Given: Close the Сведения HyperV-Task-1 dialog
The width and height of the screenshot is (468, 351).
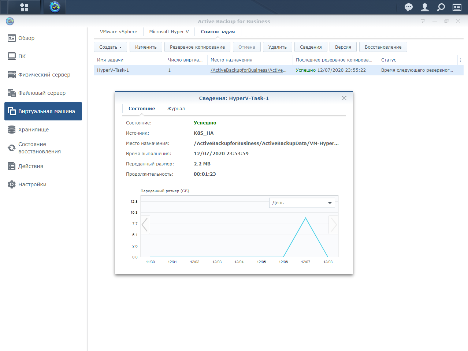Looking at the screenshot, I should (x=344, y=98).
